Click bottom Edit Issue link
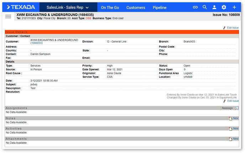The image size is (245, 153). click(233, 101)
